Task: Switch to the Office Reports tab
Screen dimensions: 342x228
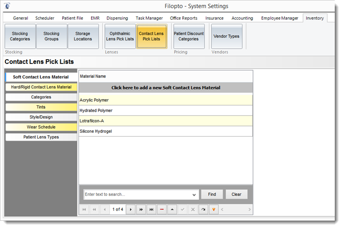Action: [184, 18]
